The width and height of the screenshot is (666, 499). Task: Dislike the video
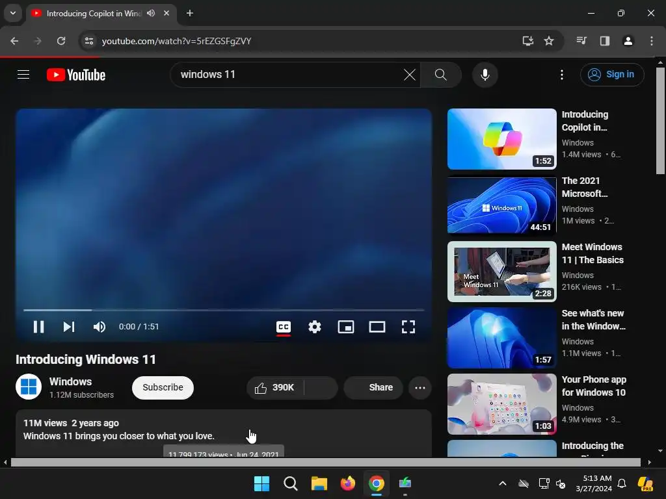(x=321, y=387)
